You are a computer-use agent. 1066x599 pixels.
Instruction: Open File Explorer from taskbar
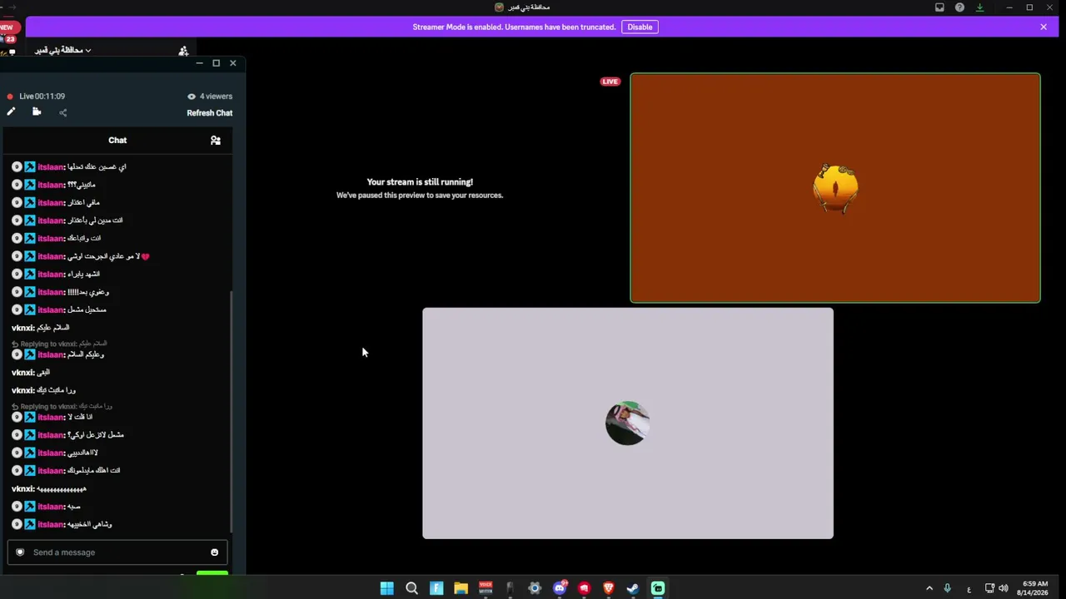click(461, 588)
